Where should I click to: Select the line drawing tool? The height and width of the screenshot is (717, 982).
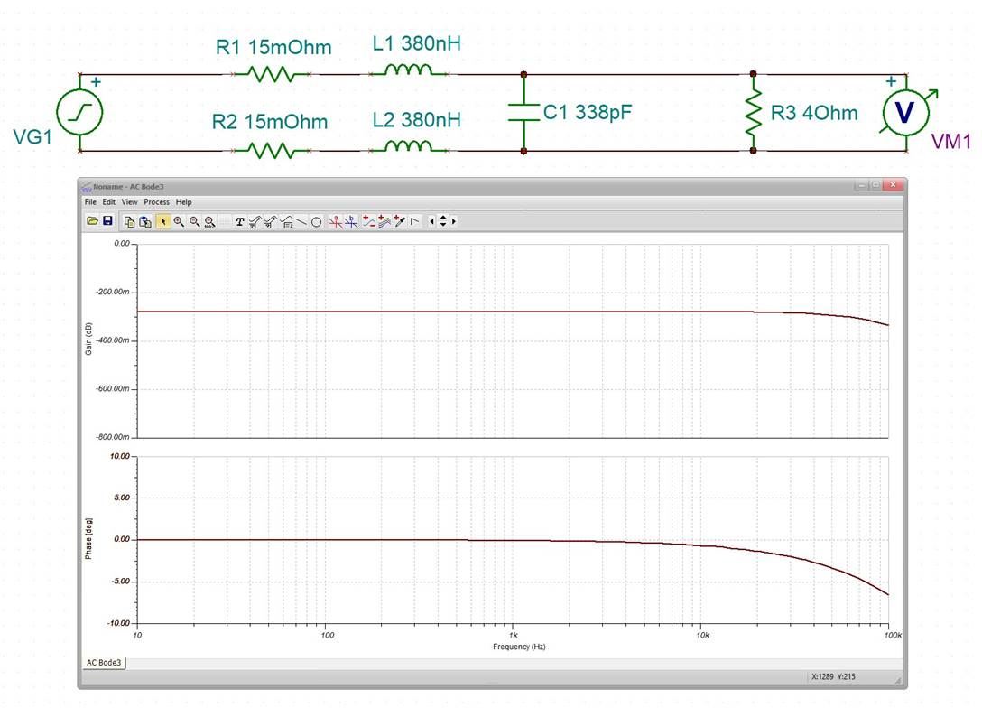click(301, 221)
